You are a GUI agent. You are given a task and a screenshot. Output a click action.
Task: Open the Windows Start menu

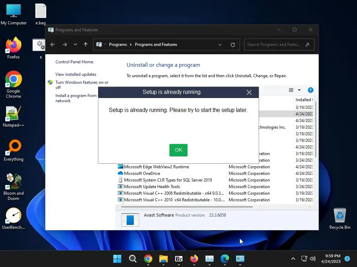117,259
